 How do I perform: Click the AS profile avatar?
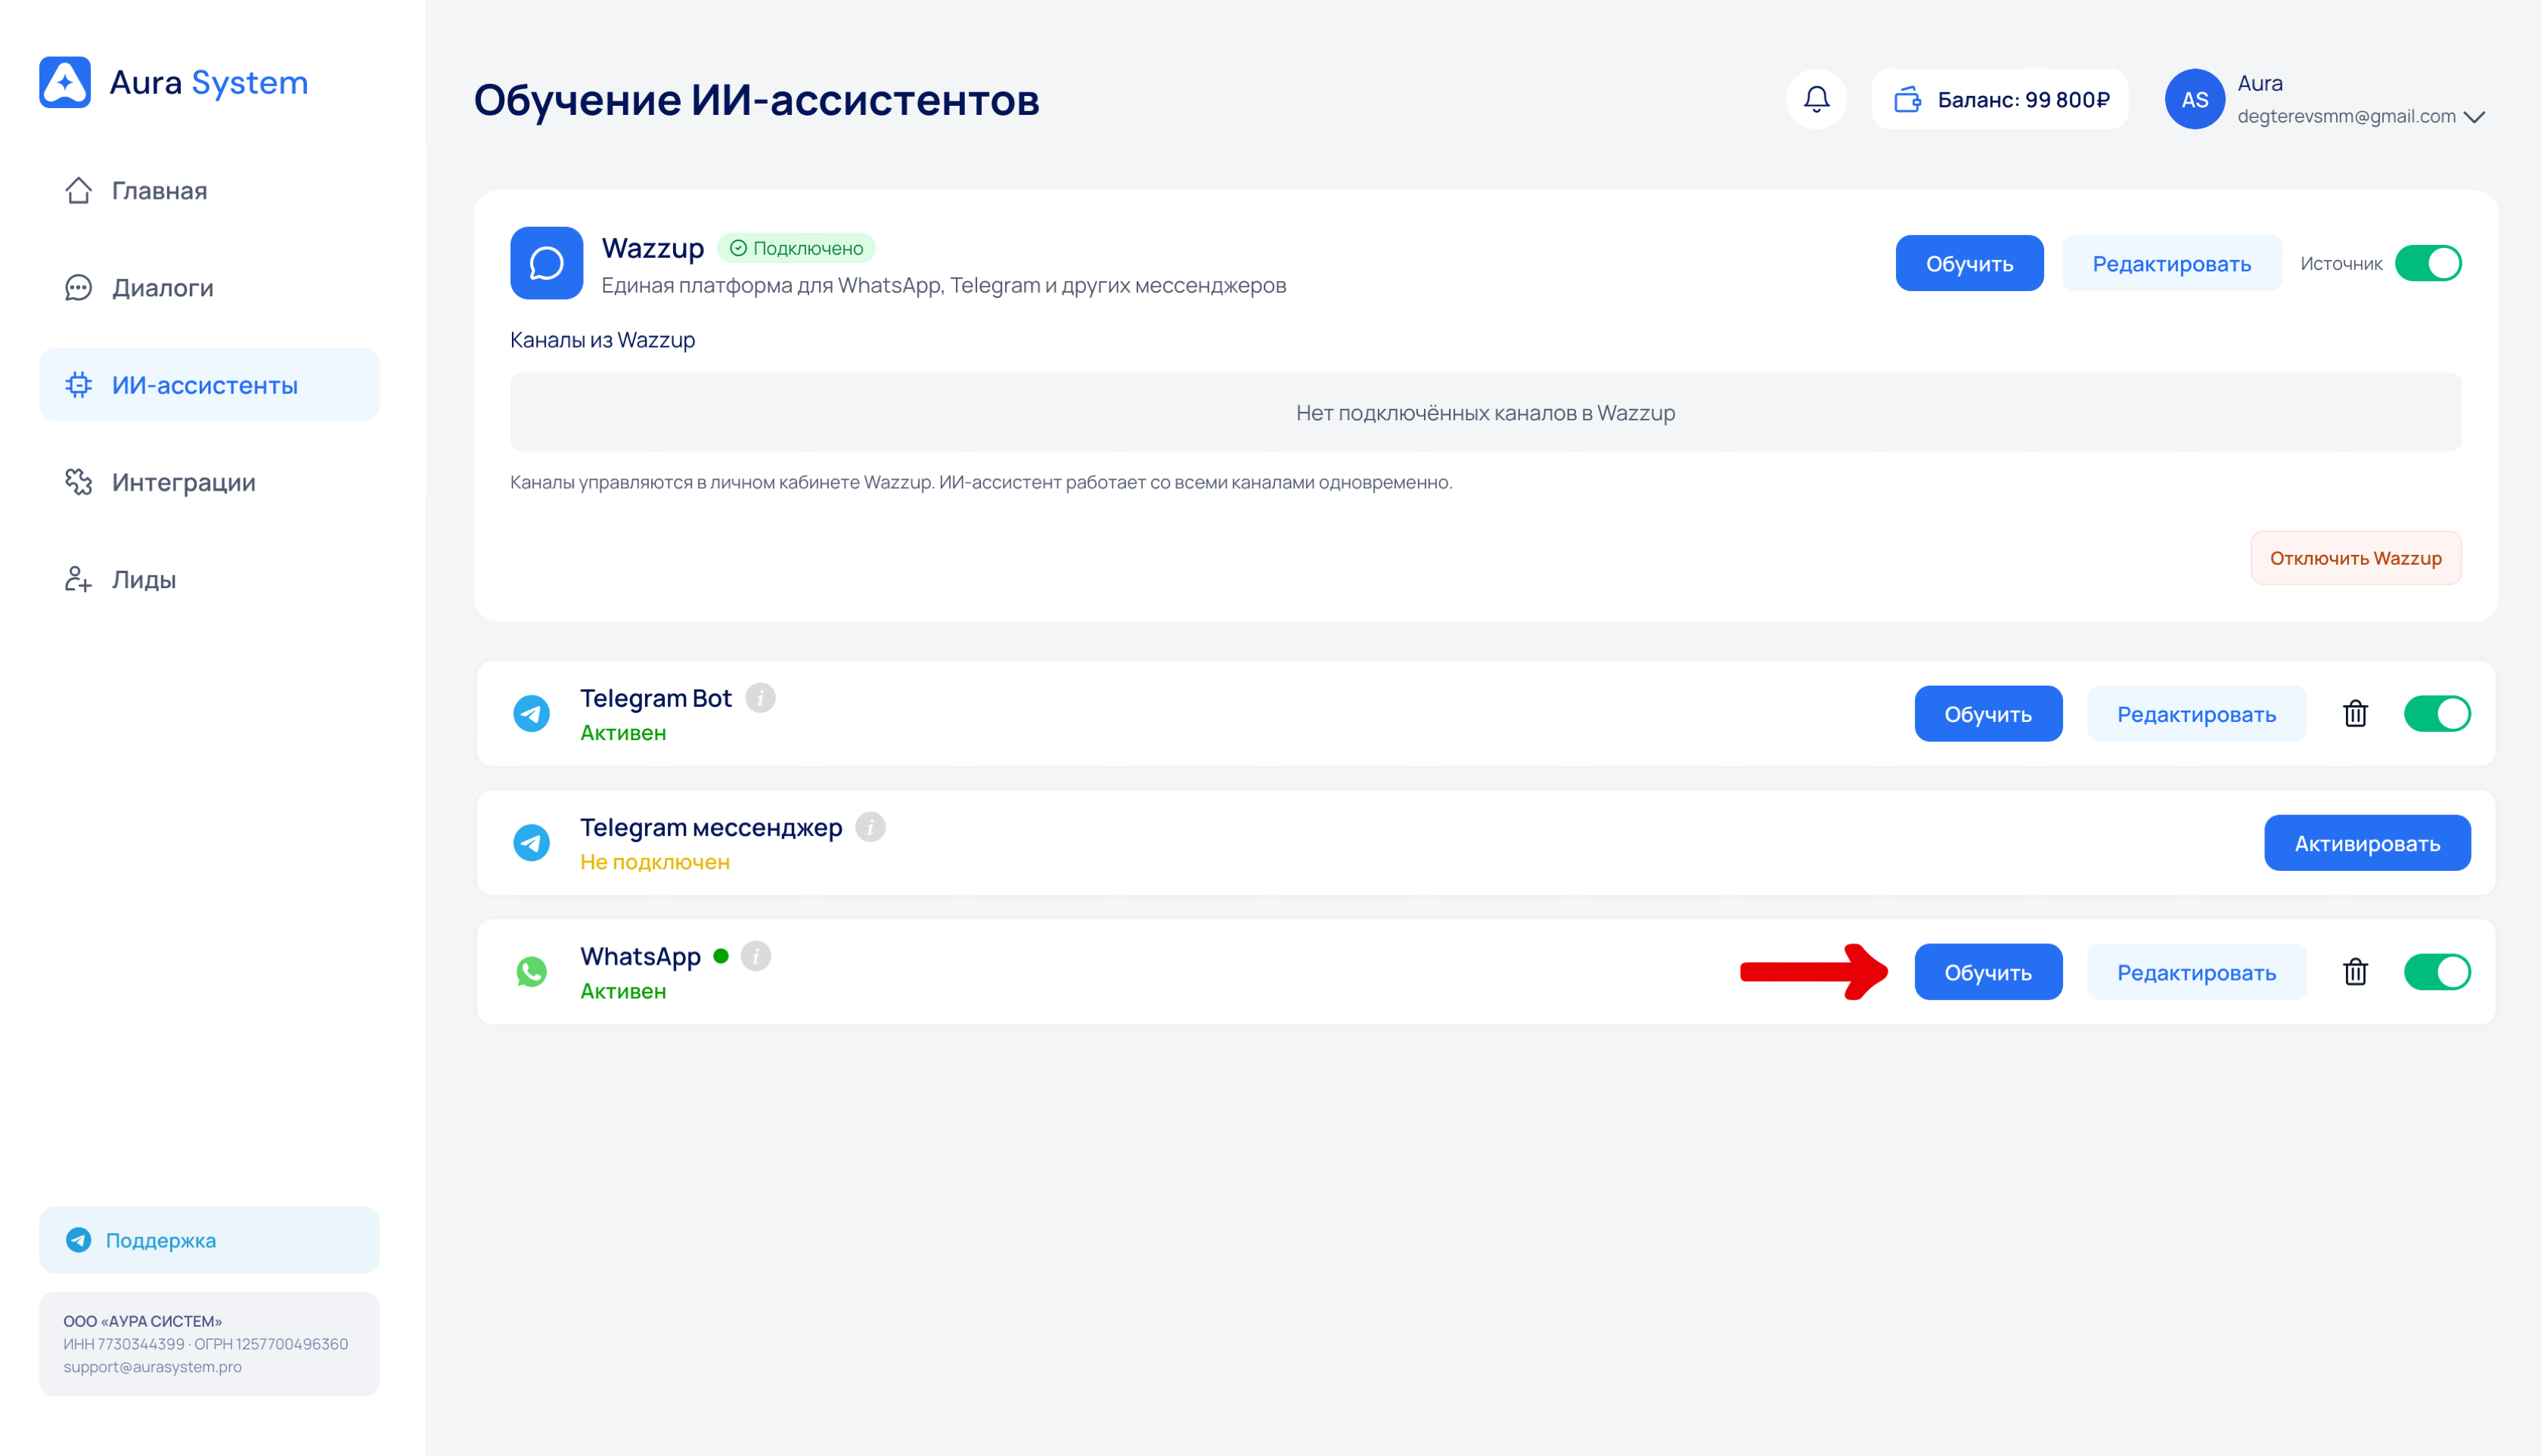point(2194,99)
